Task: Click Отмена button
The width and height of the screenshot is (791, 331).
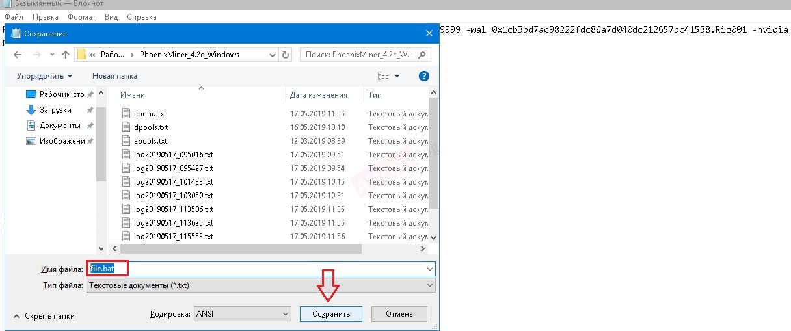Action: (x=399, y=314)
